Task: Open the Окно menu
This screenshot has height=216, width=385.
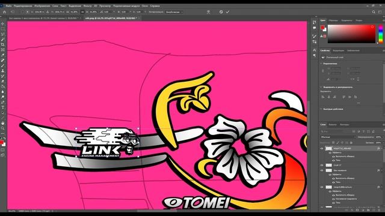Action: 145,6
